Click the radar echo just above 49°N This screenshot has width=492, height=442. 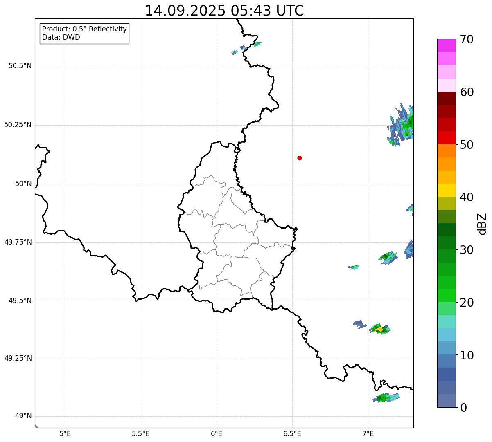386,397
